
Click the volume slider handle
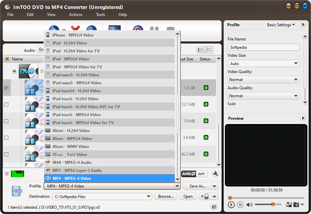tap(273, 204)
